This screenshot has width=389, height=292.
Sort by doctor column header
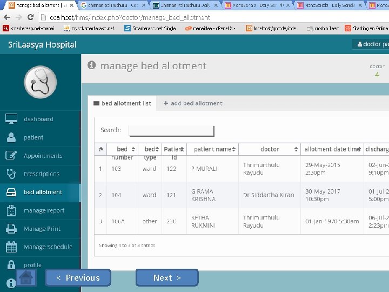[270, 149]
